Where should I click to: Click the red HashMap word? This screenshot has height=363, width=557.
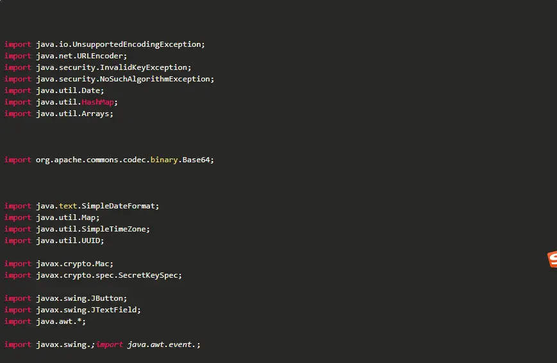point(97,102)
